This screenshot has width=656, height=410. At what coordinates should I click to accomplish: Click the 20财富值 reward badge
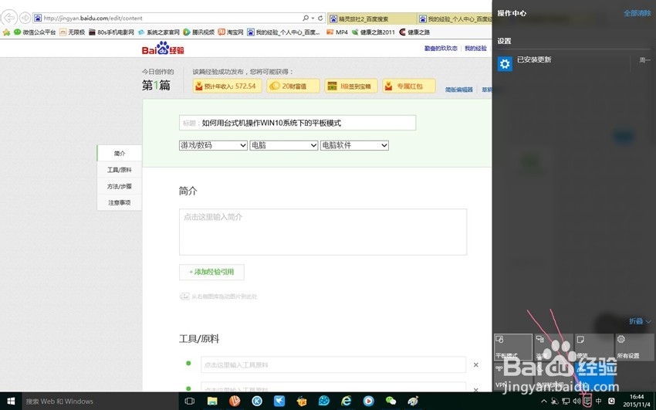293,86
